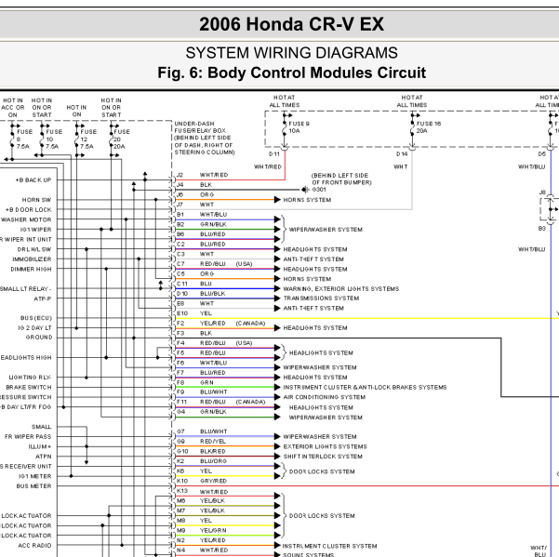Click HORNS SYSTEM on the C5 ORG wire

307,279
